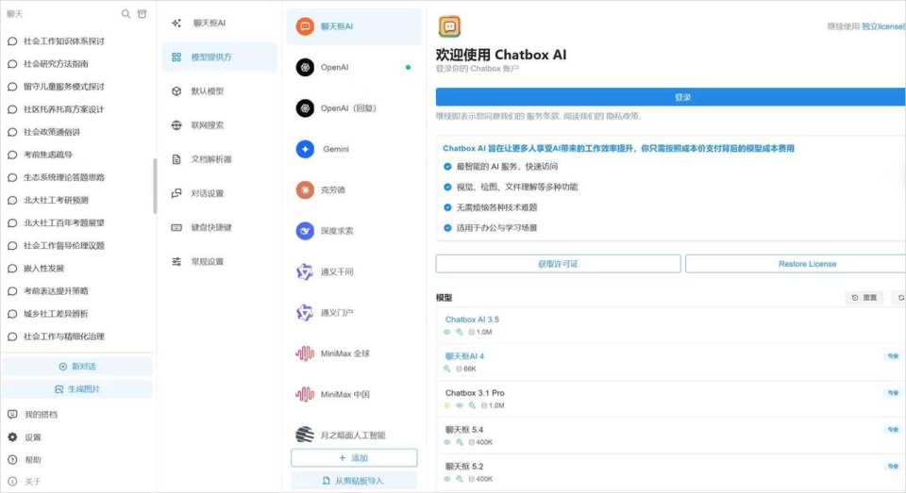Select 月之暗面人工智能 provider

pyautogui.click(x=354, y=435)
